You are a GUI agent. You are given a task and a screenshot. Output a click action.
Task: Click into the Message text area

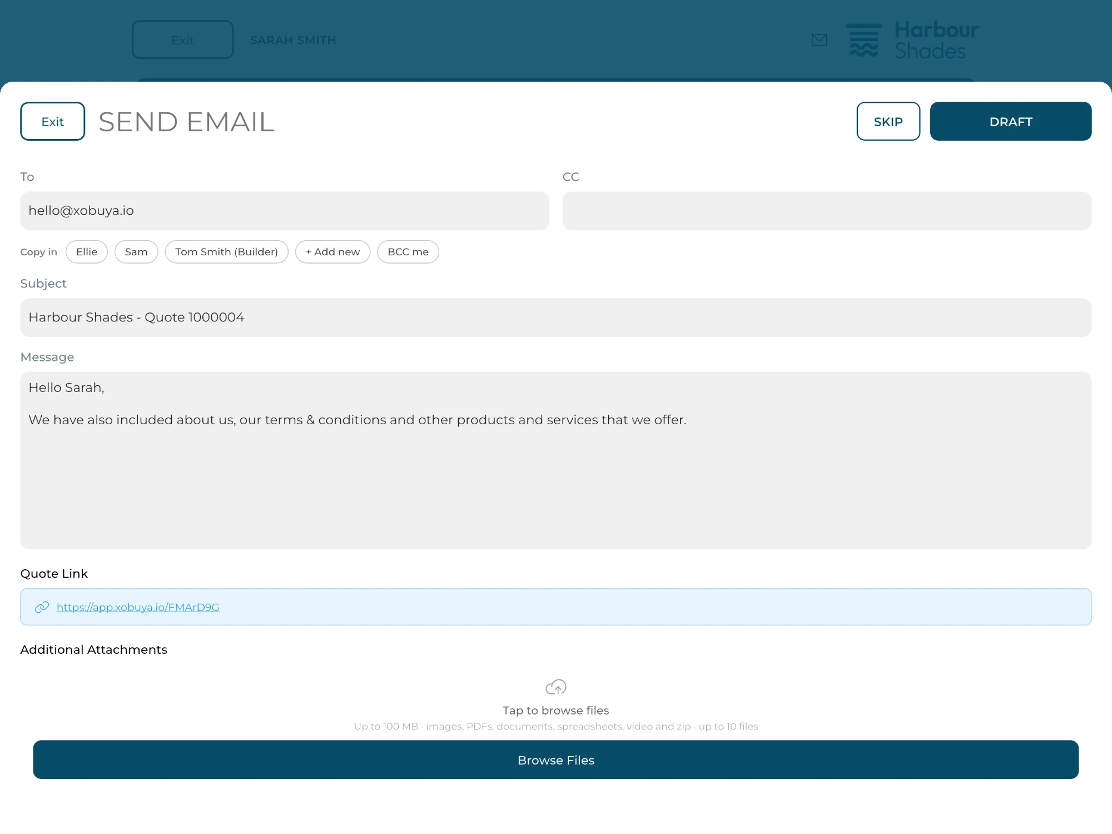click(556, 460)
